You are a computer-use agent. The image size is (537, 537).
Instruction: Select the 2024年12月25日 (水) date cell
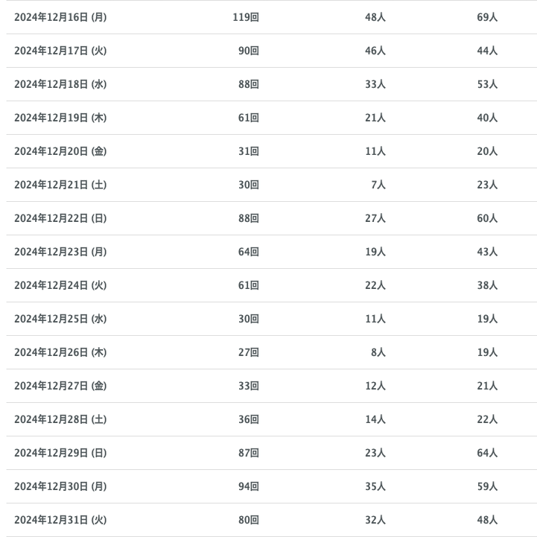click(x=60, y=319)
